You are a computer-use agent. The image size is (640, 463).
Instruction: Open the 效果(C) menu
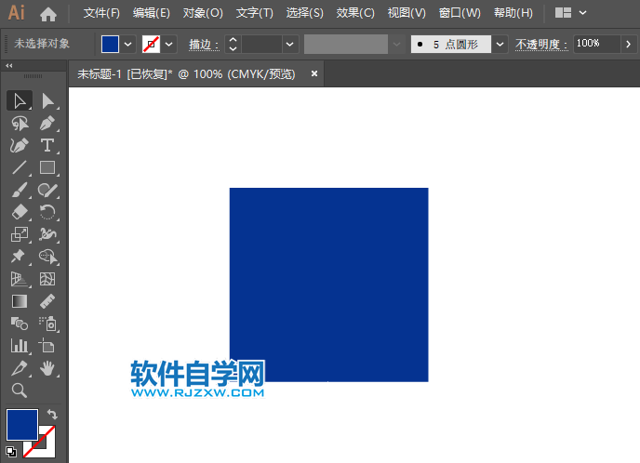point(355,13)
